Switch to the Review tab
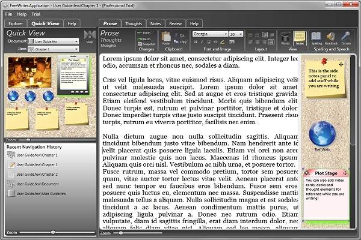 176,23
